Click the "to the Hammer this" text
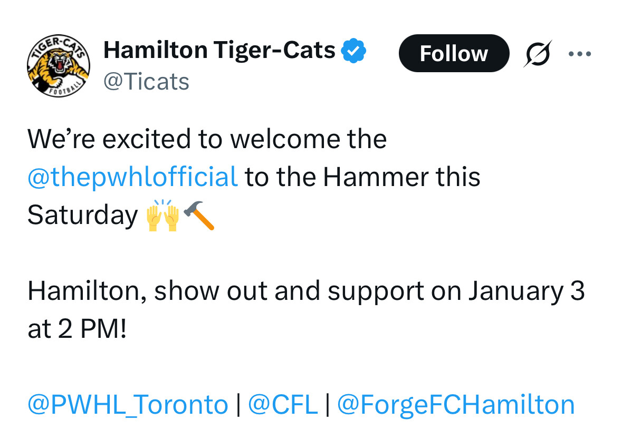Screen dimensions: 622x429 (x=362, y=177)
